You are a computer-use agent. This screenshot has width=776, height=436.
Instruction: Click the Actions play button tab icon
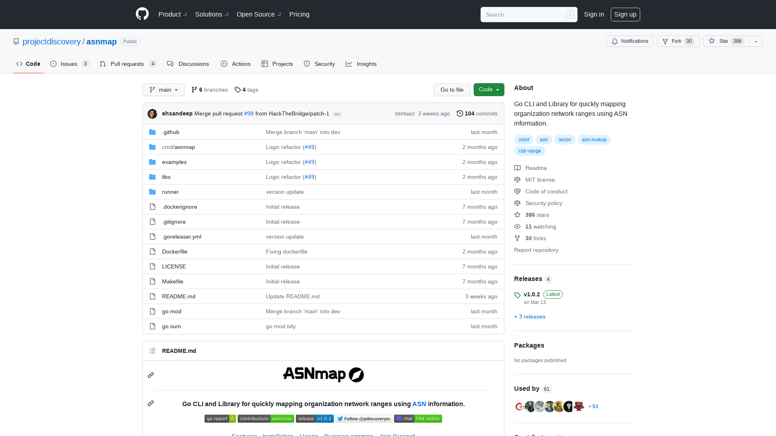(224, 64)
